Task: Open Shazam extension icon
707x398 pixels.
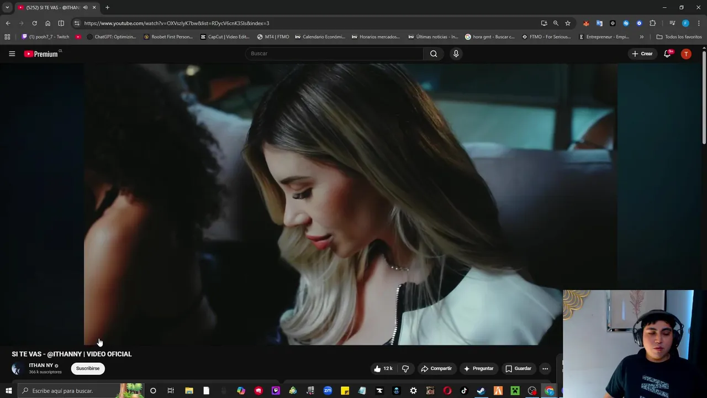Action: tap(626, 23)
